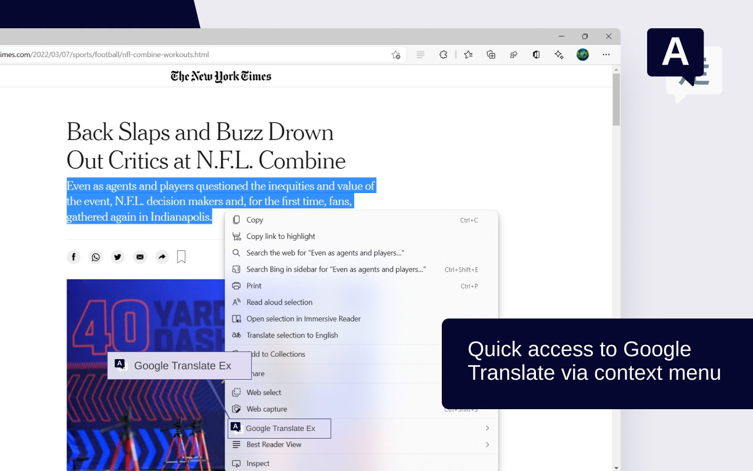Expand Best Reader View submenu arrow

pos(487,445)
